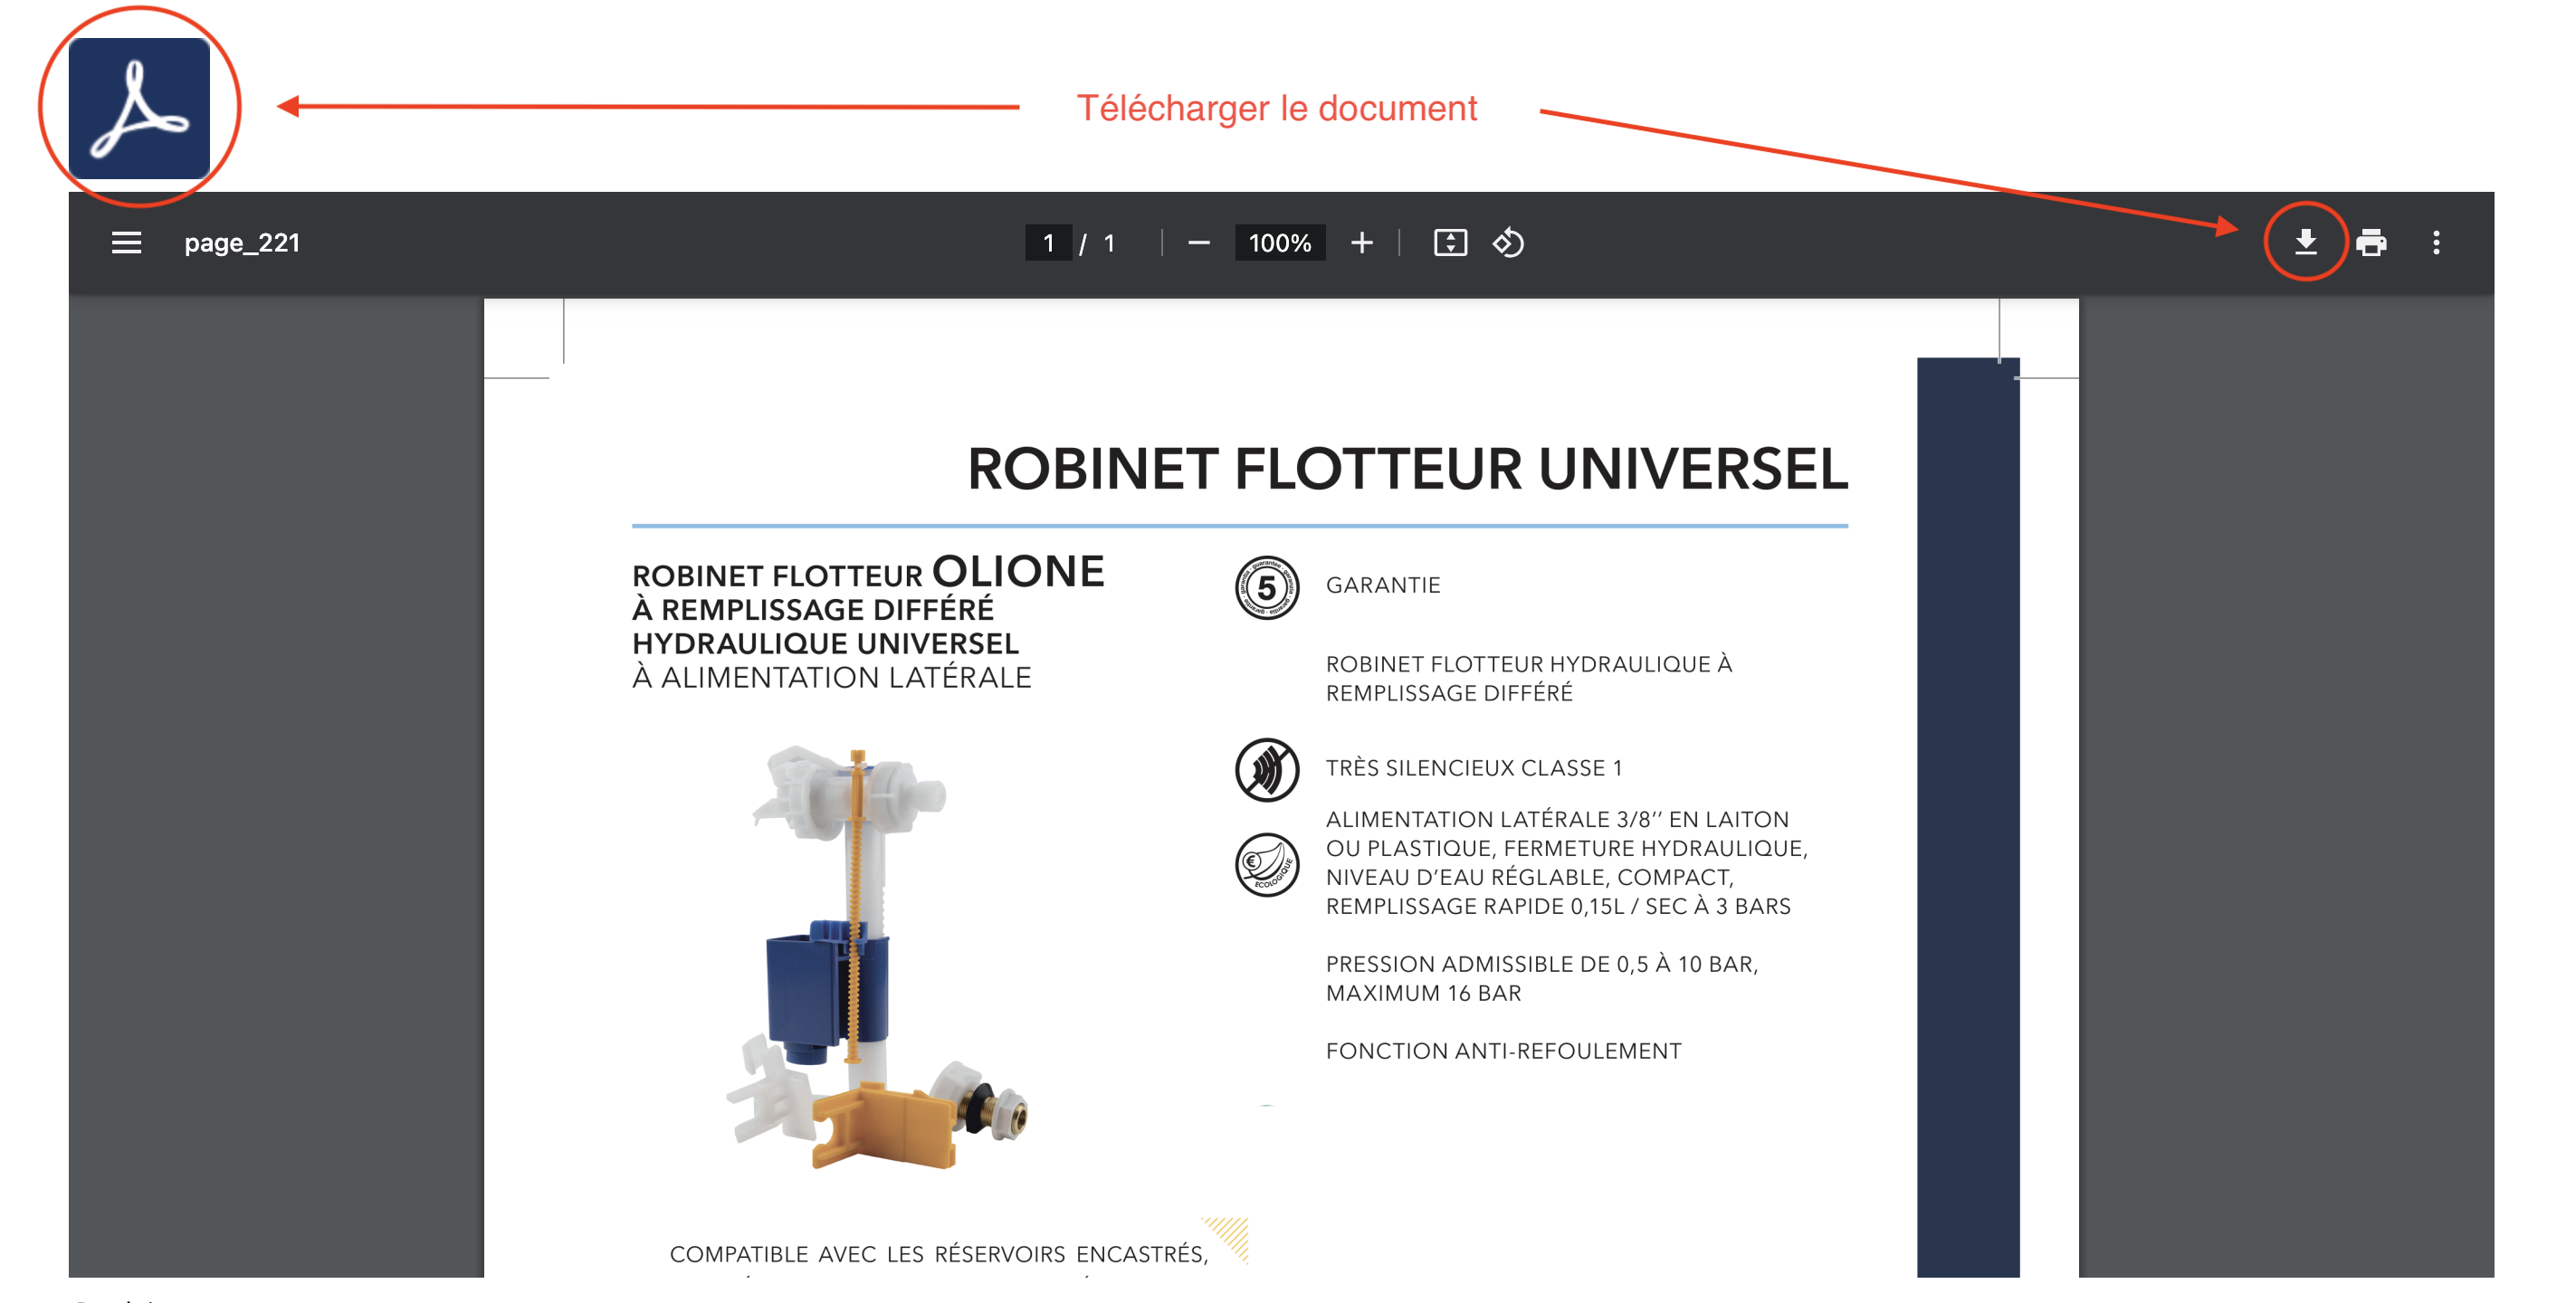Click the total page count 1

(1109, 243)
